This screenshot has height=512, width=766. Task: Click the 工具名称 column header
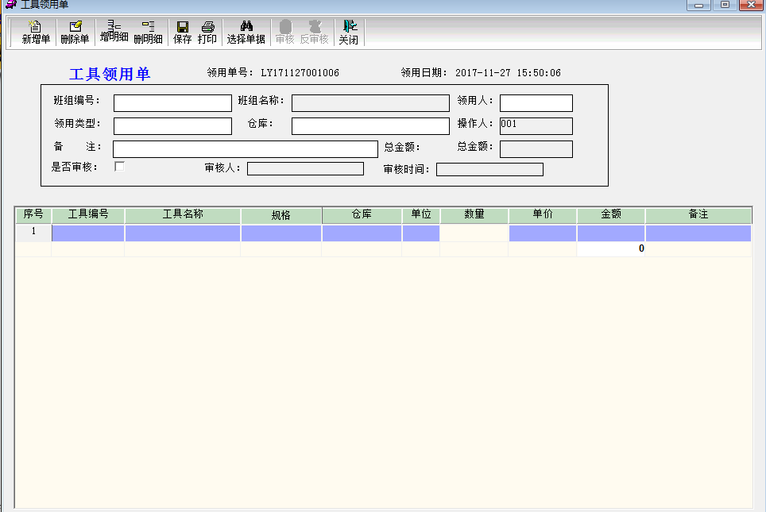coord(183,215)
